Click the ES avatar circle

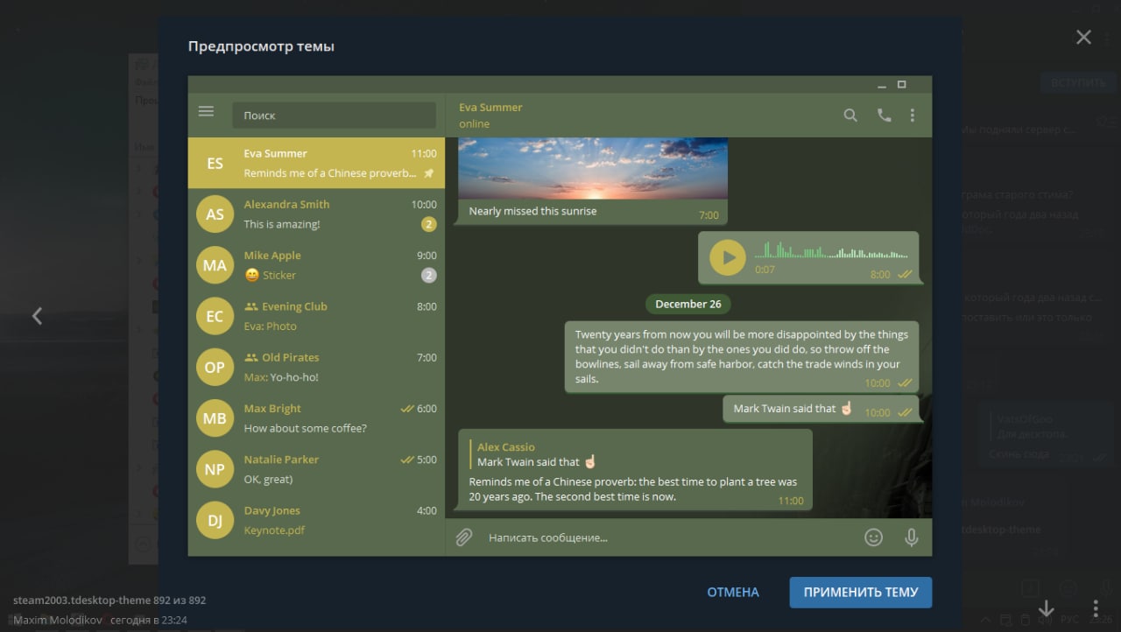[x=215, y=163]
